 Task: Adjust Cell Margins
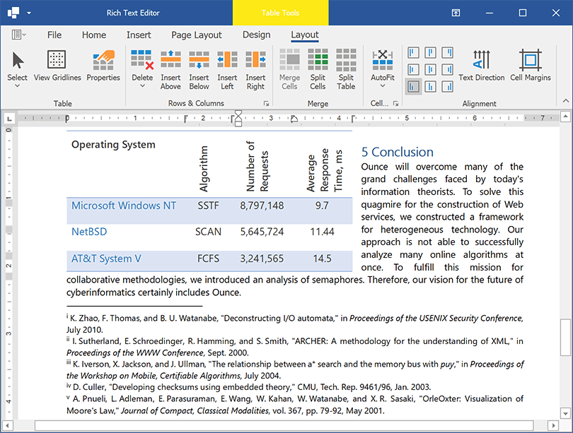(x=531, y=67)
